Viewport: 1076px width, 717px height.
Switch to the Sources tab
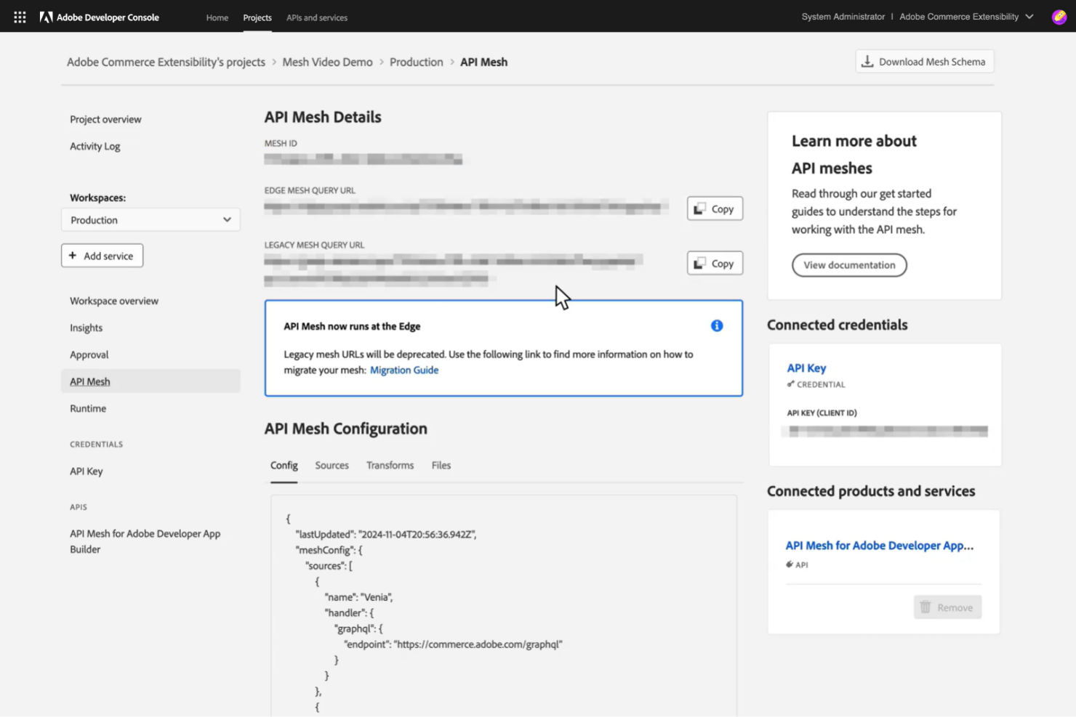pyautogui.click(x=332, y=465)
